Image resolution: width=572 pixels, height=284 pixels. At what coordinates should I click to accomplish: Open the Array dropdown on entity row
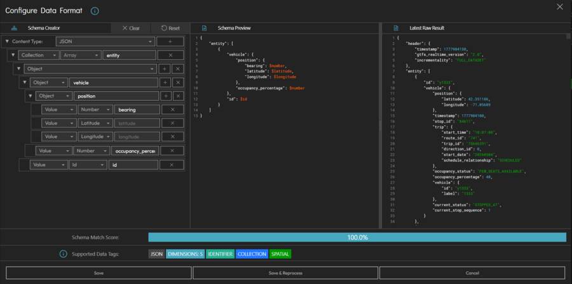[81, 55]
